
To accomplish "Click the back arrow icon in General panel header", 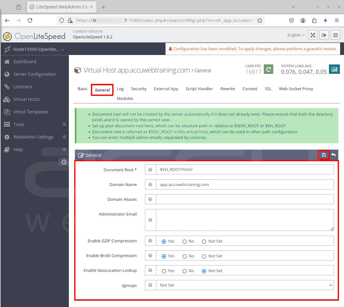I will click(x=334, y=155).
